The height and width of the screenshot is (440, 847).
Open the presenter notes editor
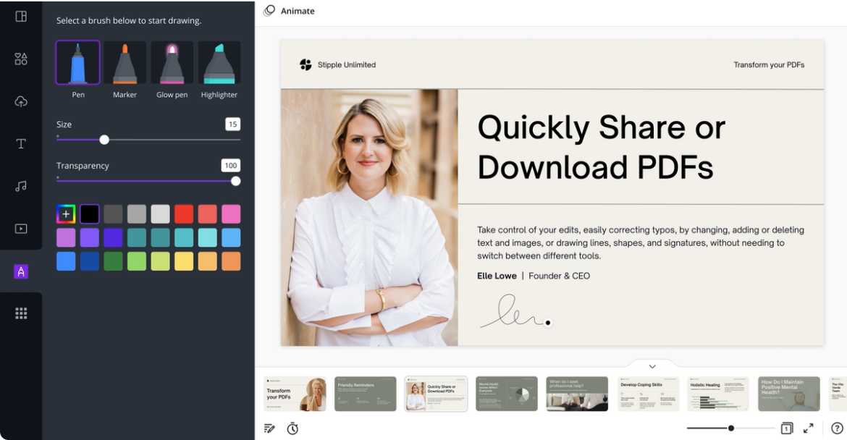269,428
